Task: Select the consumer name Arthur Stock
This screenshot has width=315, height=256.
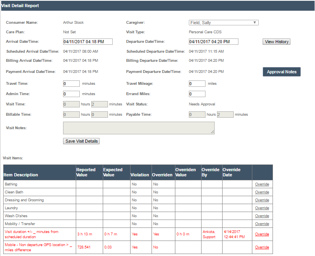Action: [73, 23]
